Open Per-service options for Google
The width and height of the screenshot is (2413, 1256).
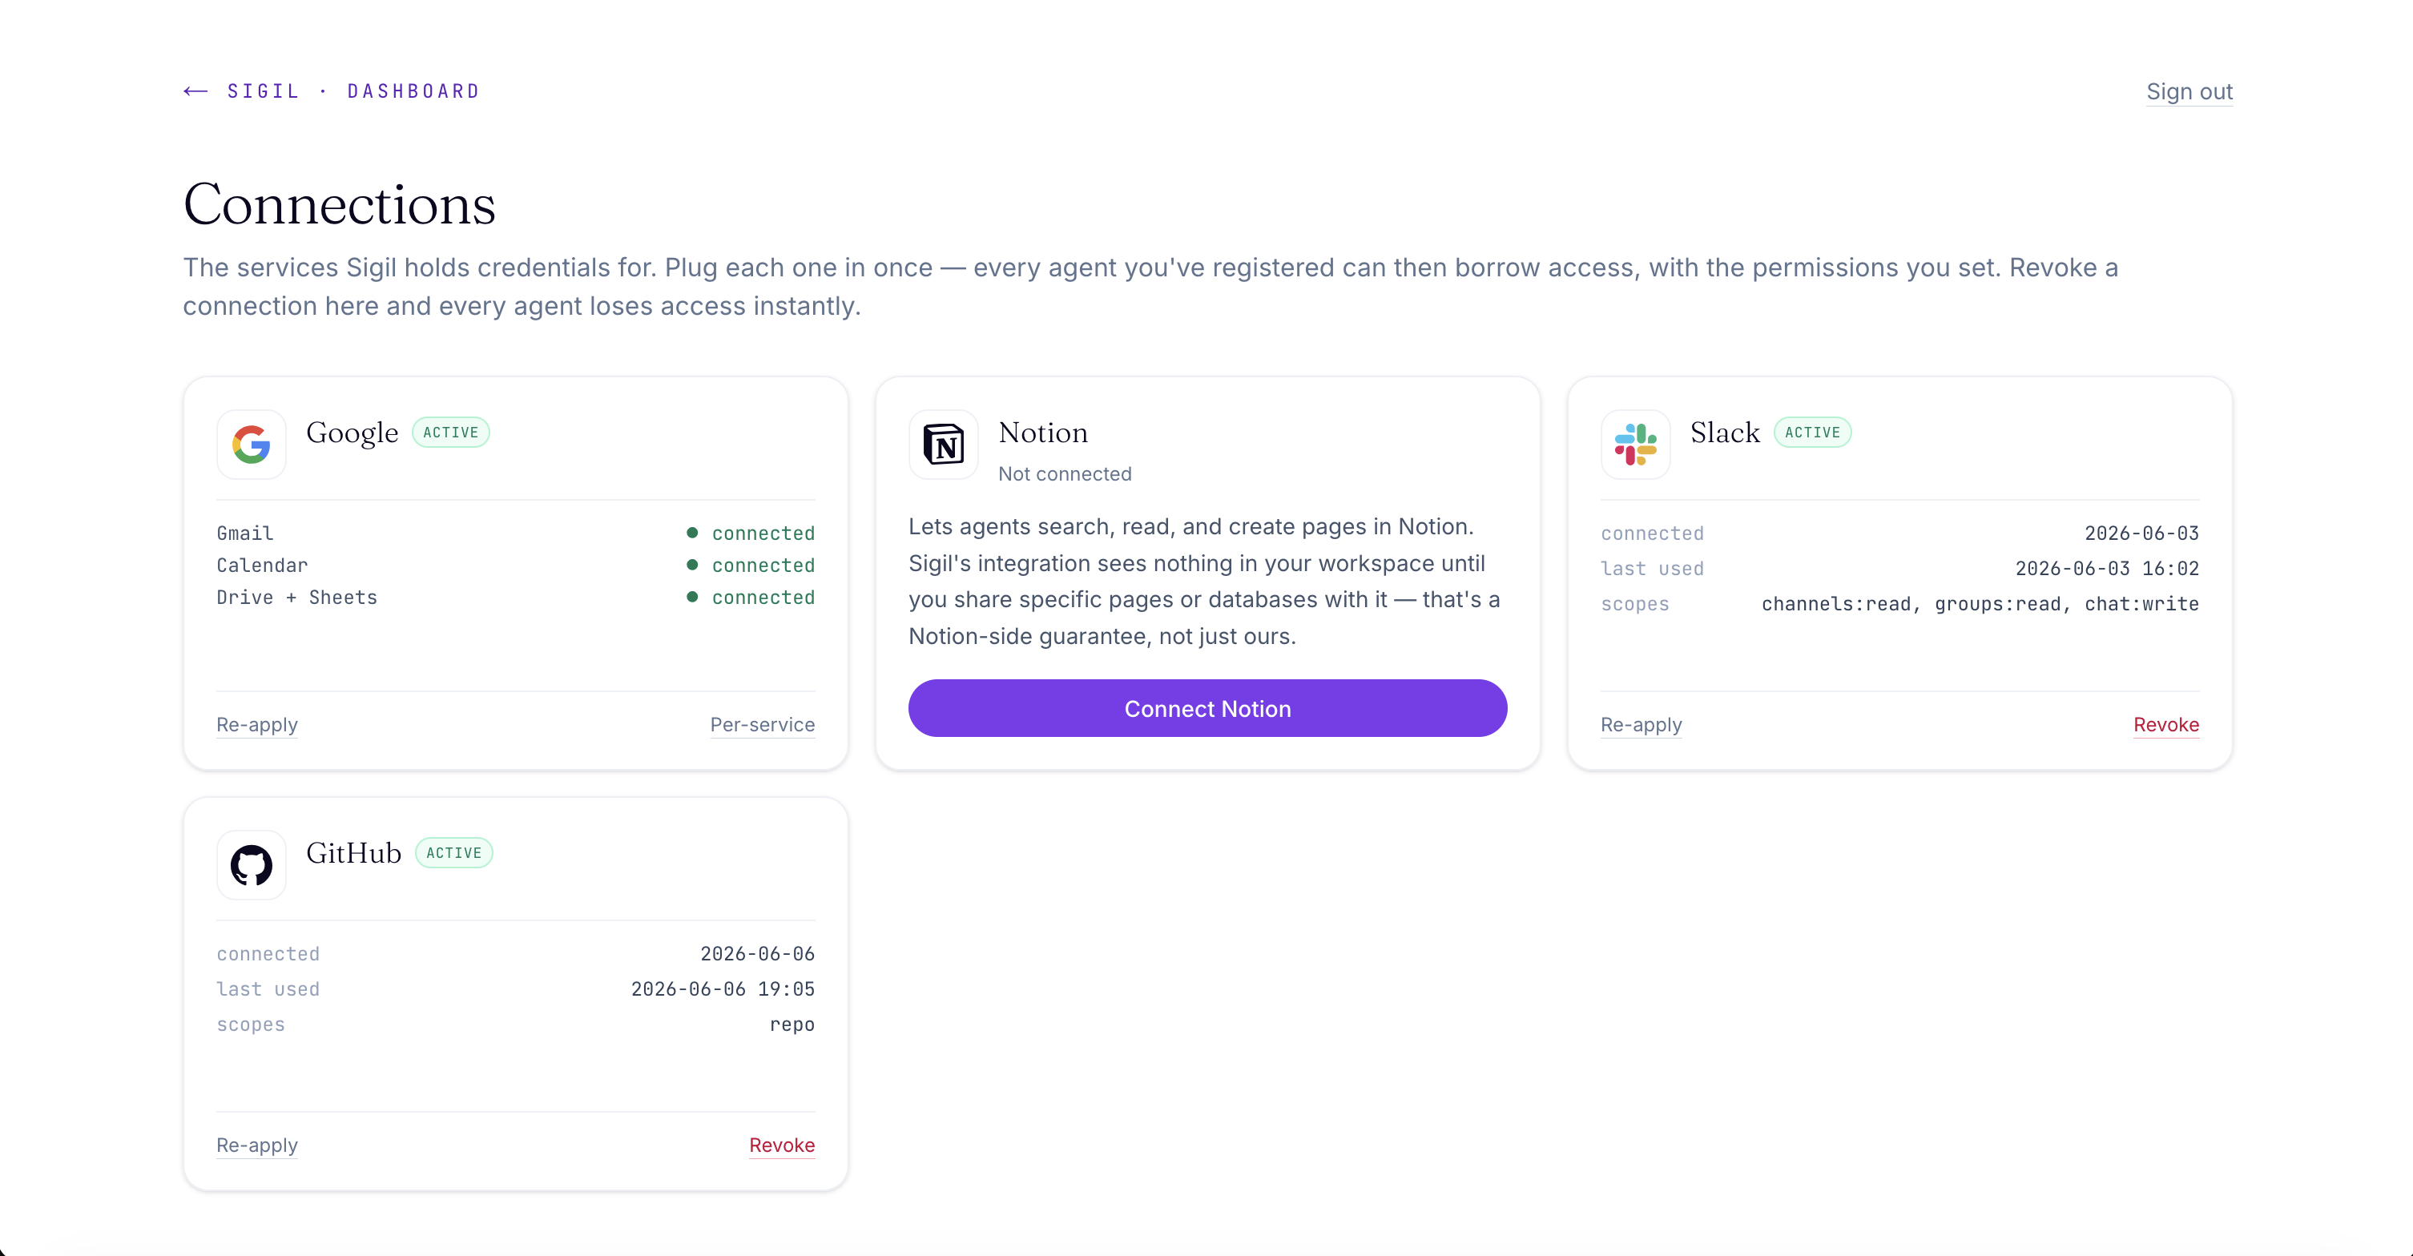(x=763, y=725)
